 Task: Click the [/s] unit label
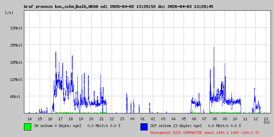coord(9,13)
